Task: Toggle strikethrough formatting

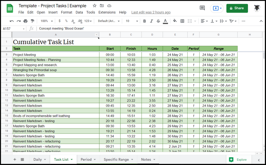Action: point(158,21)
